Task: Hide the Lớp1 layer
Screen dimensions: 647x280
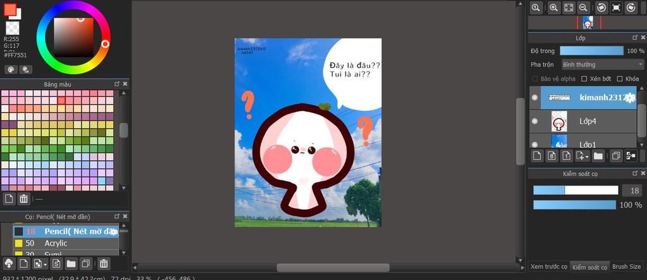Action: (x=535, y=144)
